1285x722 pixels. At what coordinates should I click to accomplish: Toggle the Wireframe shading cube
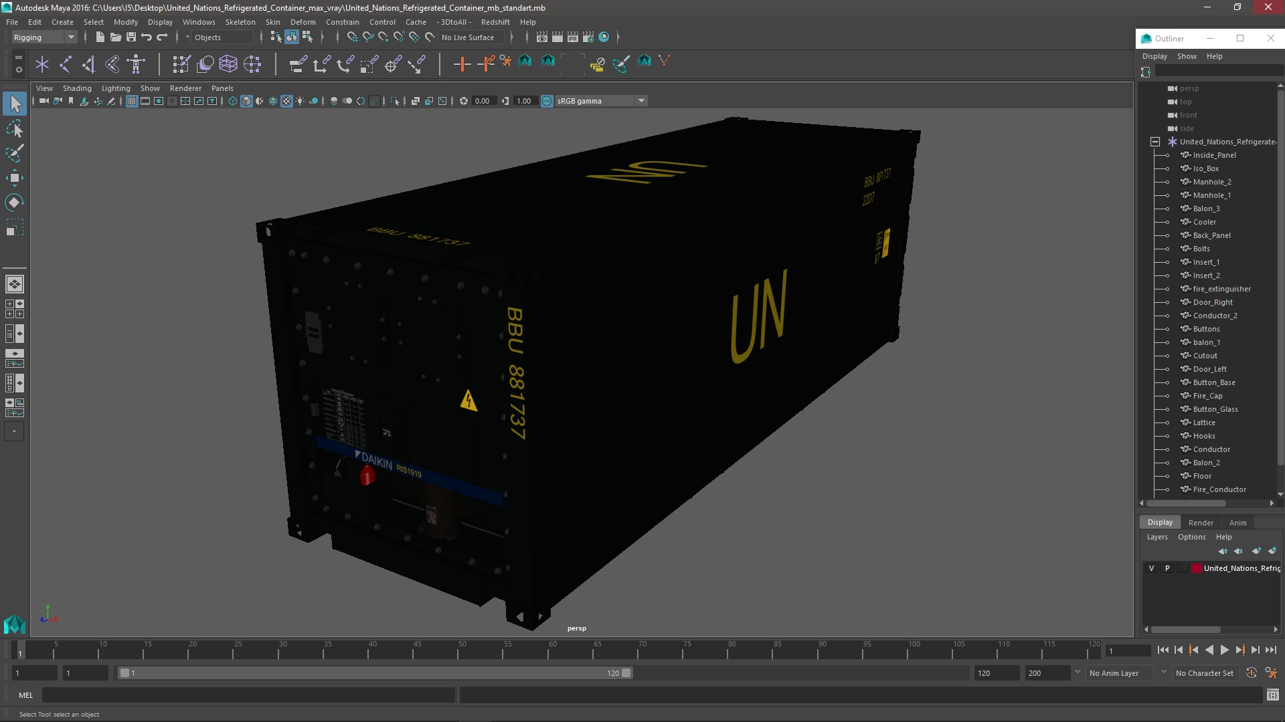232,101
